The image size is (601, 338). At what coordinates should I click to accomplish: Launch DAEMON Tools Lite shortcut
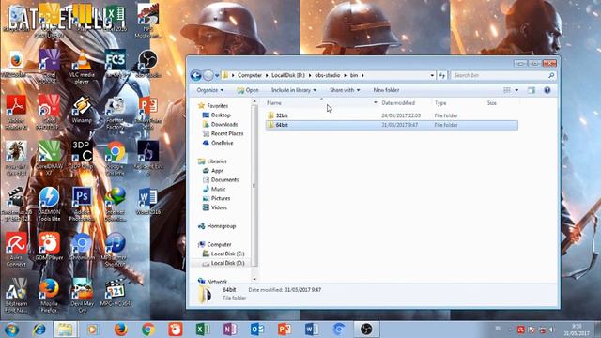(x=49, y=204)
